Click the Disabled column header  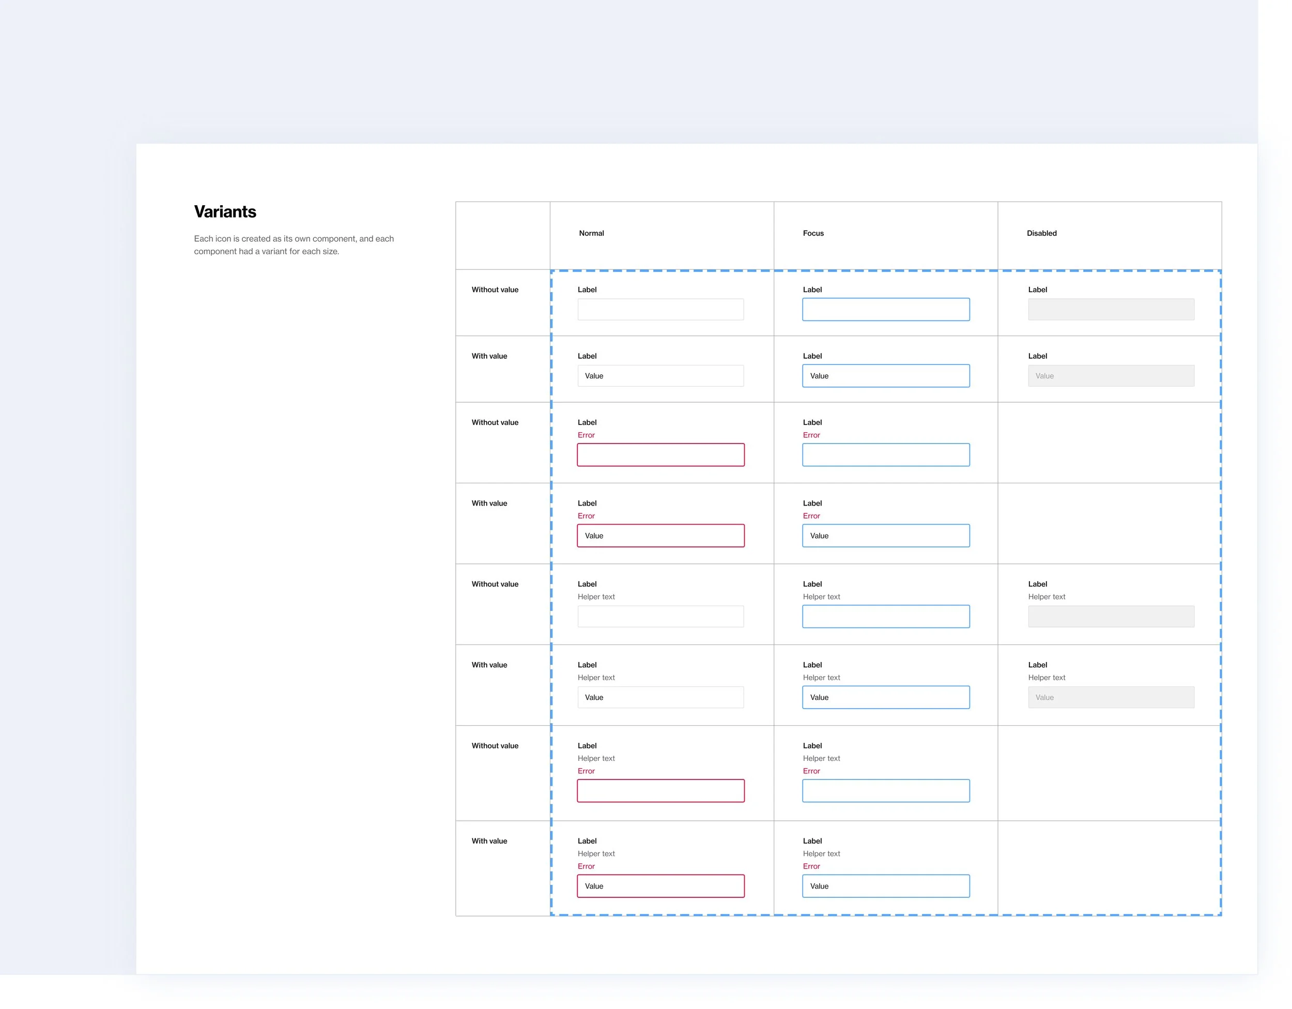1041,233
